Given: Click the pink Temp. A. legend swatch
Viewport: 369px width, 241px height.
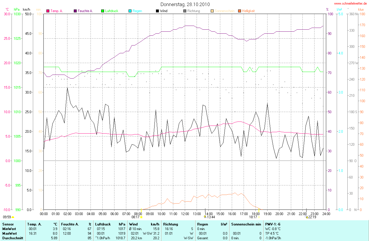Looking at the screenshot, I should 48,11.
